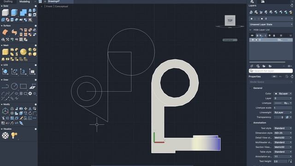Select the Move tool in Modify
The height and width of the screenshot is (166, 295).
[26, 109]
